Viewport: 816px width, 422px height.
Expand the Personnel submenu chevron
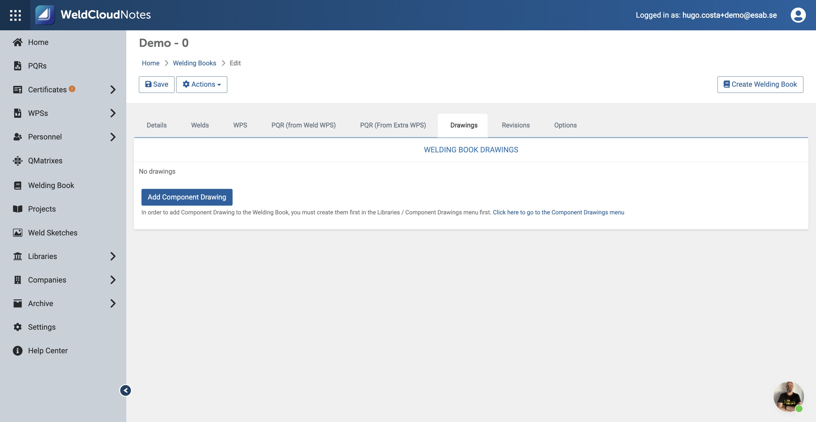(x=113, y=137)
